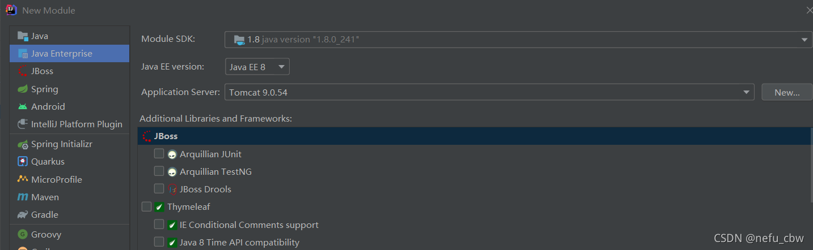Open the Module SDK dropdown
The width and height of the screenshot is (813, 250).
pyautogui.click(x=519, y=40)
